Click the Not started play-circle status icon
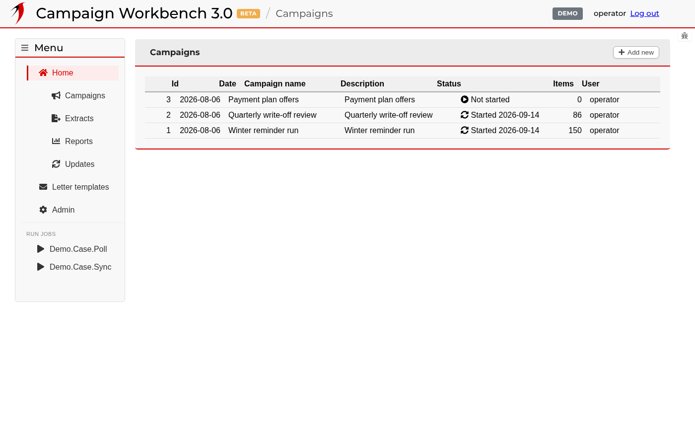695x447 pixels. 465,99
